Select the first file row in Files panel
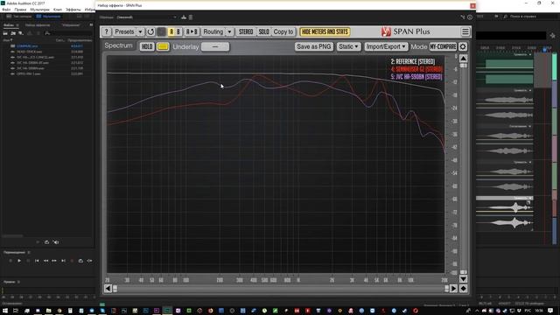The width and height of the screenshot is (560, 315). (x=47, y=46)
